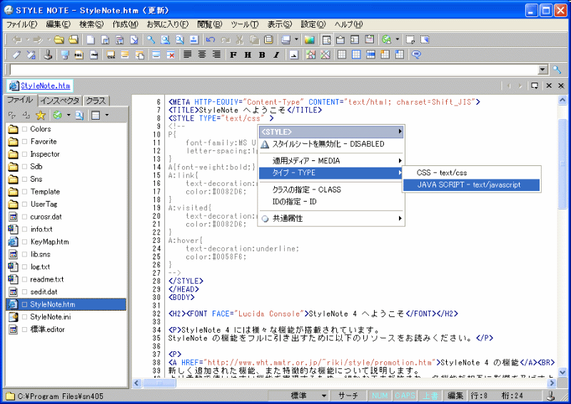Choose JAVA SCRIPT - text/javascript option

(x=471, y=185)
